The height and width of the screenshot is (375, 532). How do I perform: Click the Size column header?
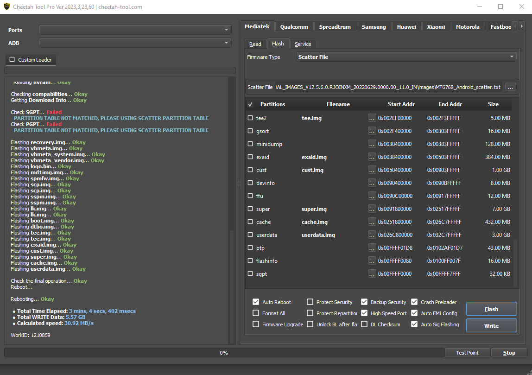pos(493,104)
